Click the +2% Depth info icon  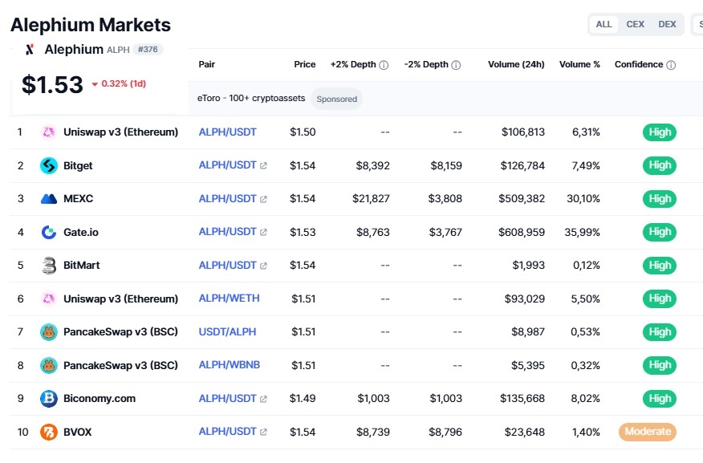(384, 65)
